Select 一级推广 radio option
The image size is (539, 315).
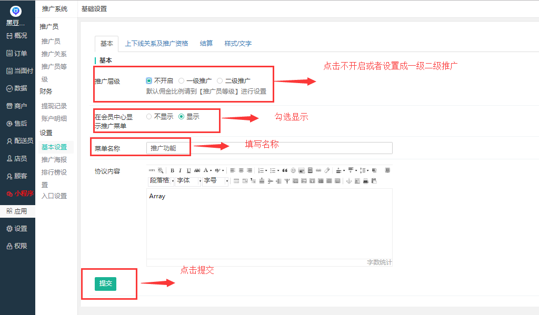(181, 81)
